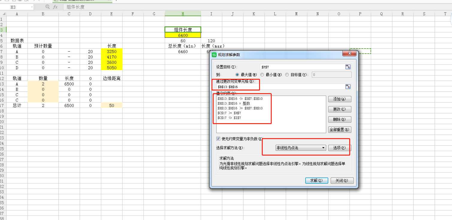Click the green S icon in dialog title bar
This screenshot has width=452, height=220.
coord(214,55)
